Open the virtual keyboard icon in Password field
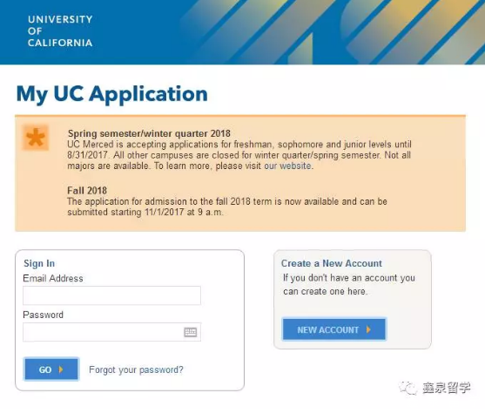The image size is (485, 420). click(190, 332)
